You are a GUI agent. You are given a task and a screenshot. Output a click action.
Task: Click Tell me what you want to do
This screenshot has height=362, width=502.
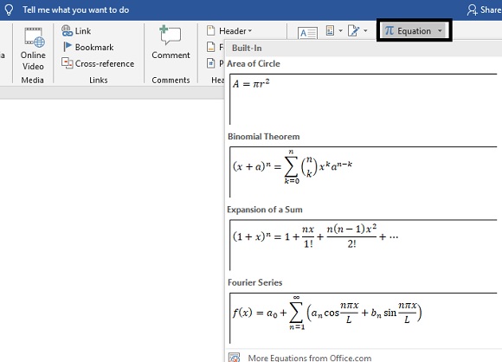76,10
